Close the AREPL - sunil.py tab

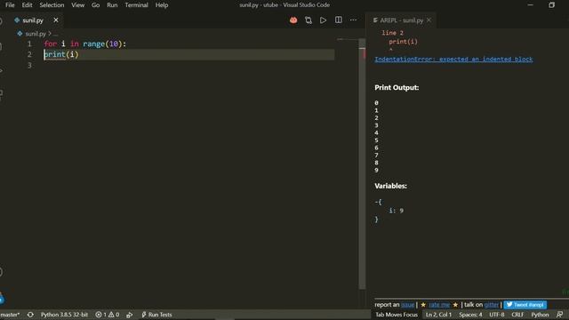tap(429, 20)
